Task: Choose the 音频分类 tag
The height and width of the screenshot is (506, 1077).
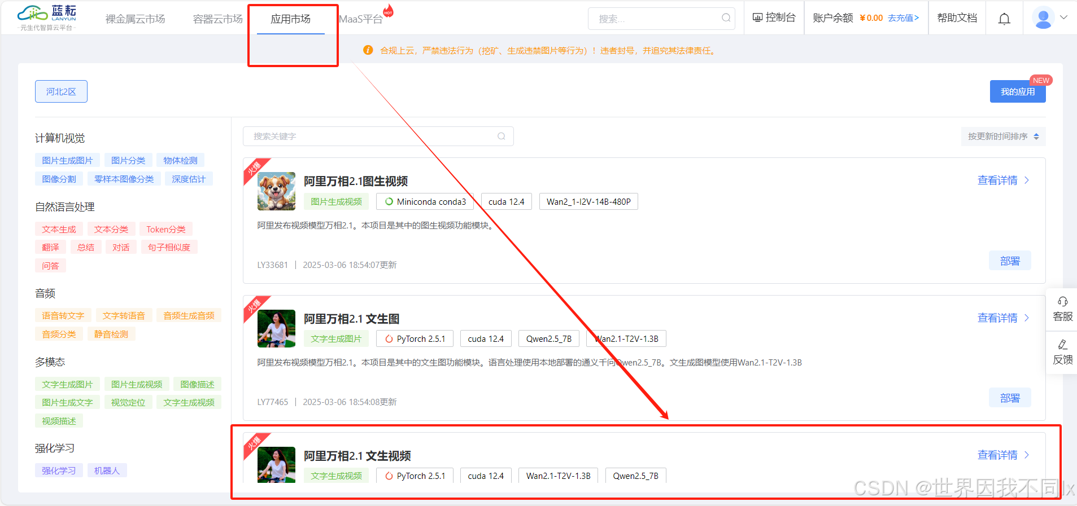Action: click(x=59, y=334)
